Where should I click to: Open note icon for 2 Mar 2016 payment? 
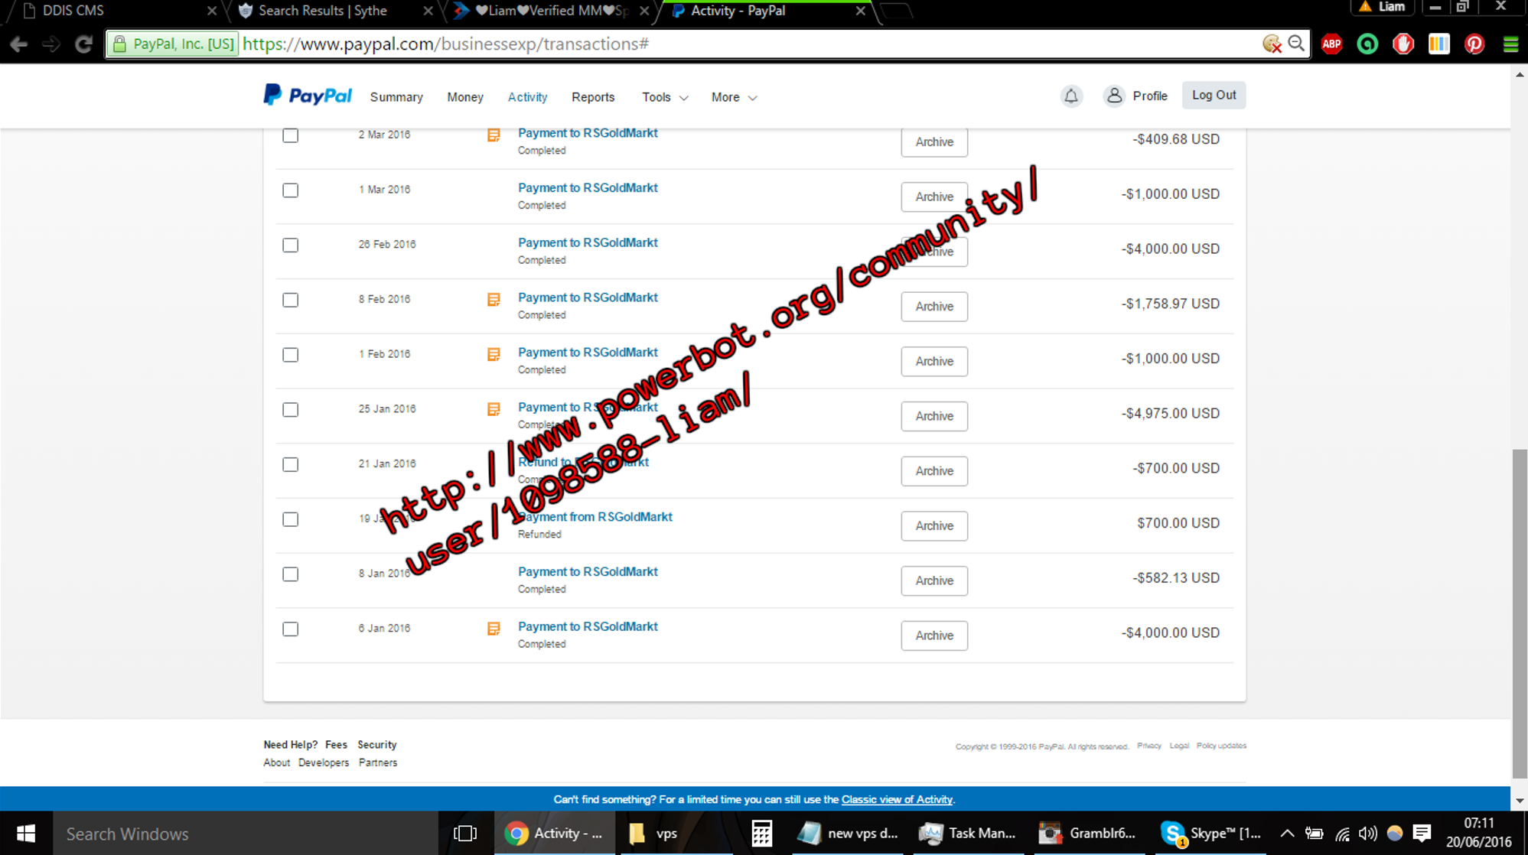(x=494, y=135)
